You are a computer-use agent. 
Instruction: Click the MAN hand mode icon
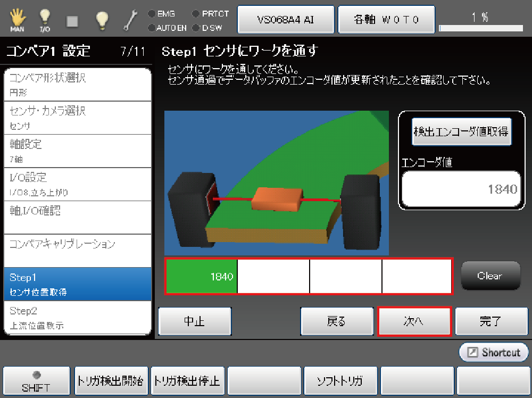[x=17, y=20]
